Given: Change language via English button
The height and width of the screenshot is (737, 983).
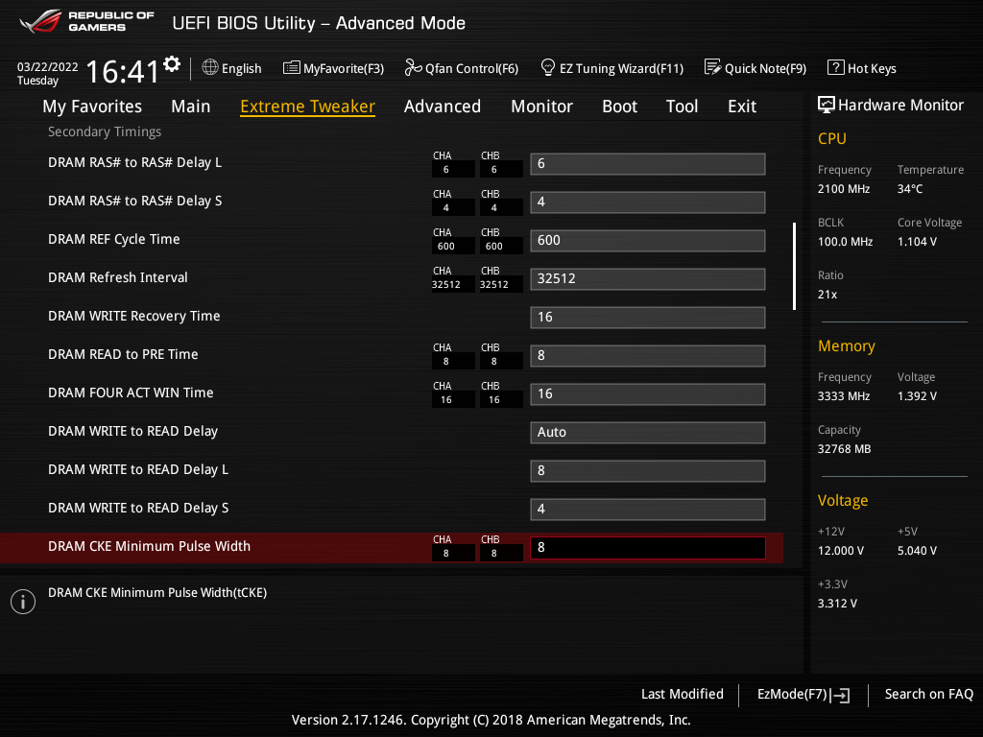Looking at the screenshot, I should pos(232,68).
